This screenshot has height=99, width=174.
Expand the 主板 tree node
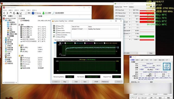tap(4, 38)
